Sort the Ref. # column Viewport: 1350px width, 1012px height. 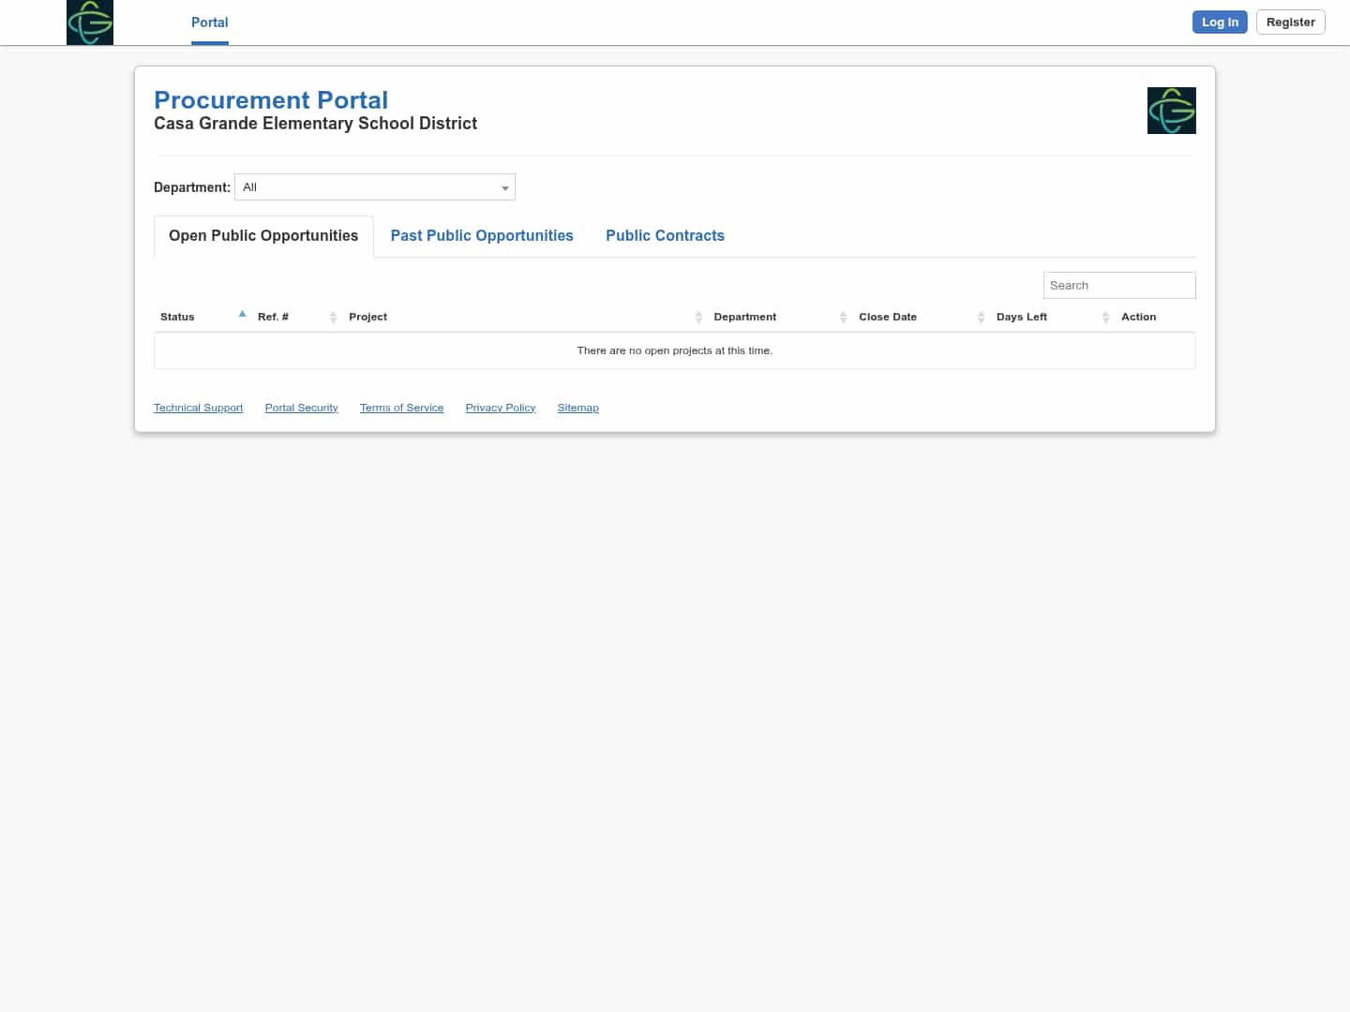(333, 317)
